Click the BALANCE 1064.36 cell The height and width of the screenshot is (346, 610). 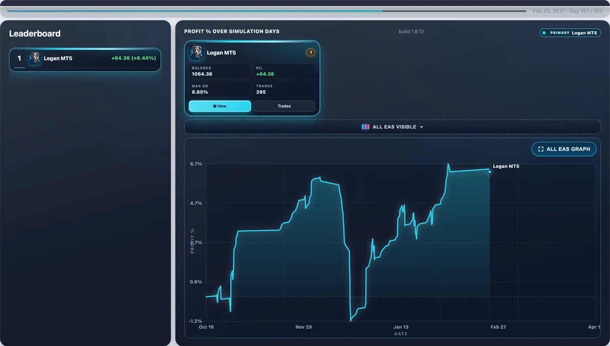220,71
